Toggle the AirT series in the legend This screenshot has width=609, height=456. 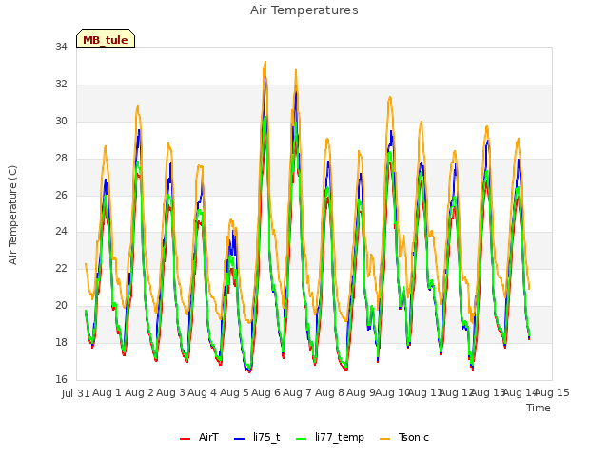(x=199, y=437)
